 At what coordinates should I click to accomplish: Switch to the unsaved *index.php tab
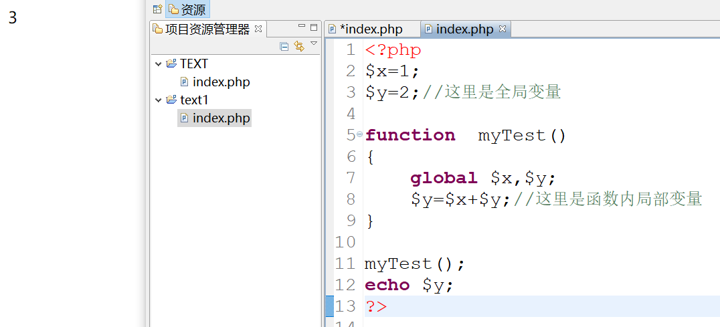tap(371, 29)
